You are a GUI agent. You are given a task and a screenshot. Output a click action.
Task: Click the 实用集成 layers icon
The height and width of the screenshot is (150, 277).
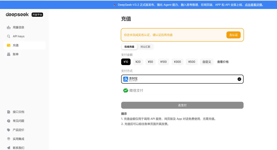(x=8, y=139)
